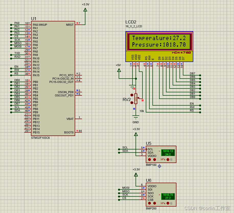Image resolution: width=234 pixels, height=213 pixels.
Task: Click the increase-value arrow on BMP180 sensor
Action: pos(155,159)
